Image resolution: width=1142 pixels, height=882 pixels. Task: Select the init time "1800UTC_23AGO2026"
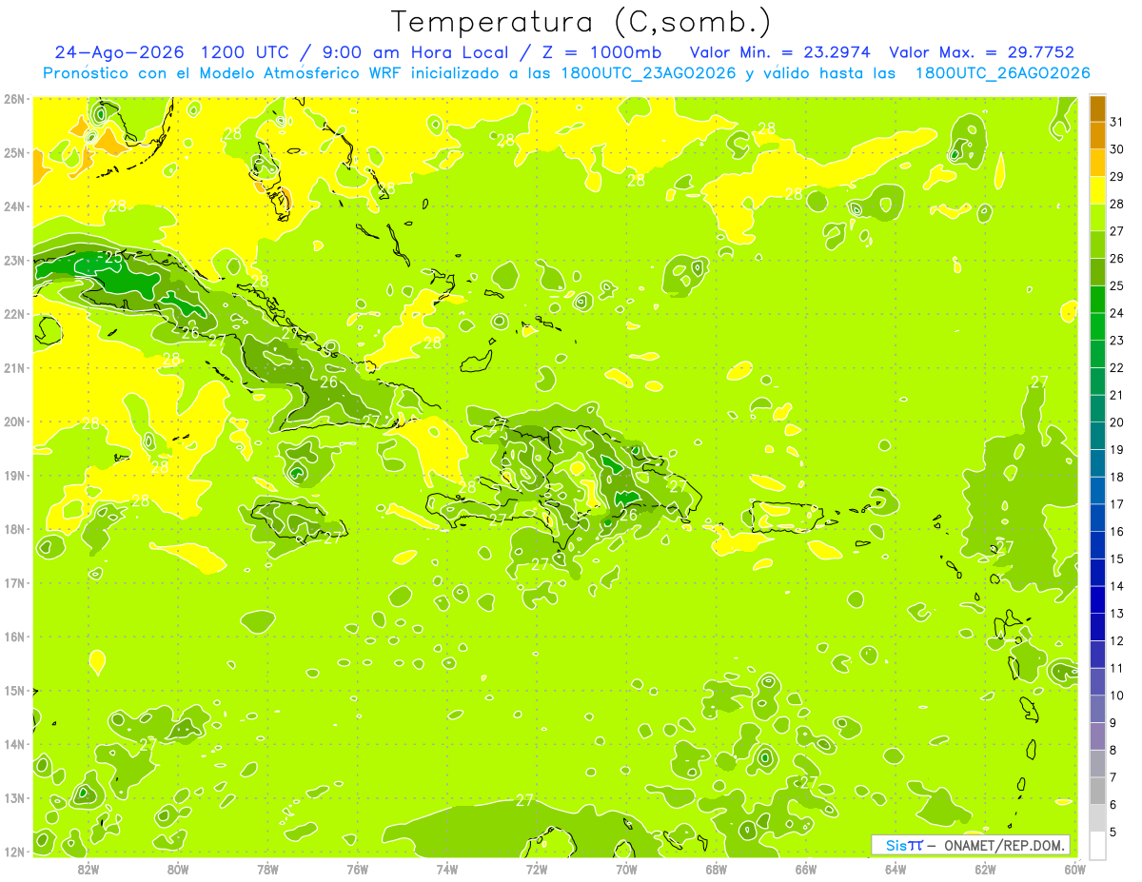647,73
